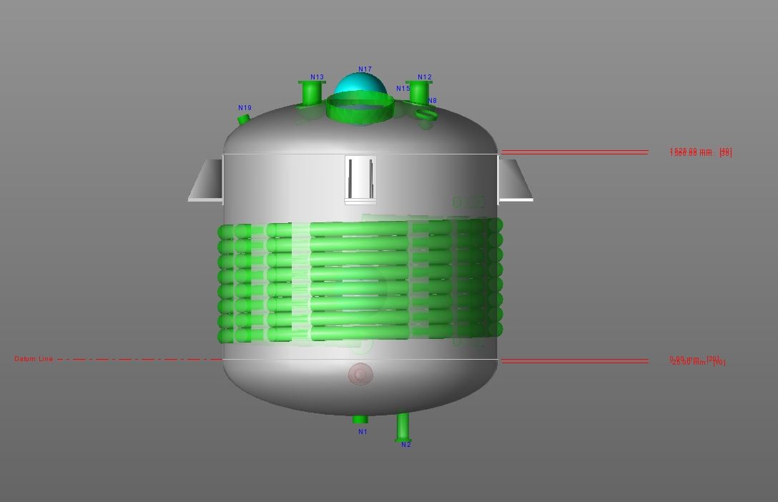
Task: Click the rectangular nameplate on shell
Action: click(x=360, y=179)
